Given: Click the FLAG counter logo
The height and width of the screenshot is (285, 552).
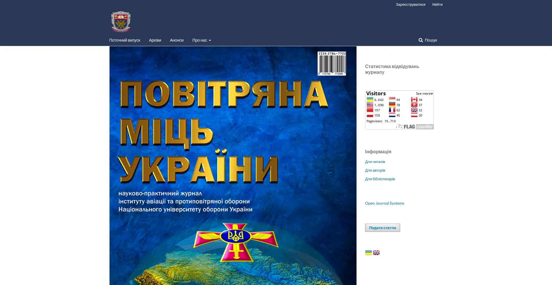Looking at the screenshot, I should [x=415, y=127].
